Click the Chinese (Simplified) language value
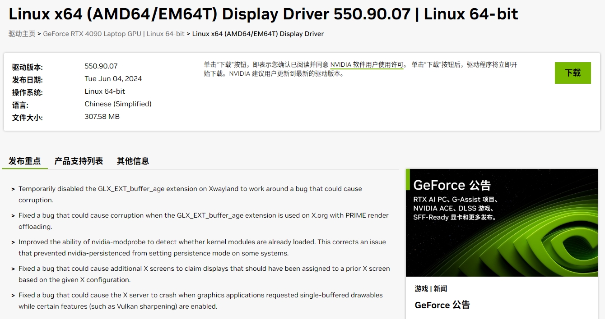The image size is (605, 319). point(118,104)
